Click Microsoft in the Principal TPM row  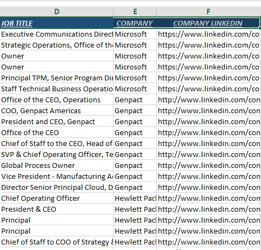click(135, 78)
